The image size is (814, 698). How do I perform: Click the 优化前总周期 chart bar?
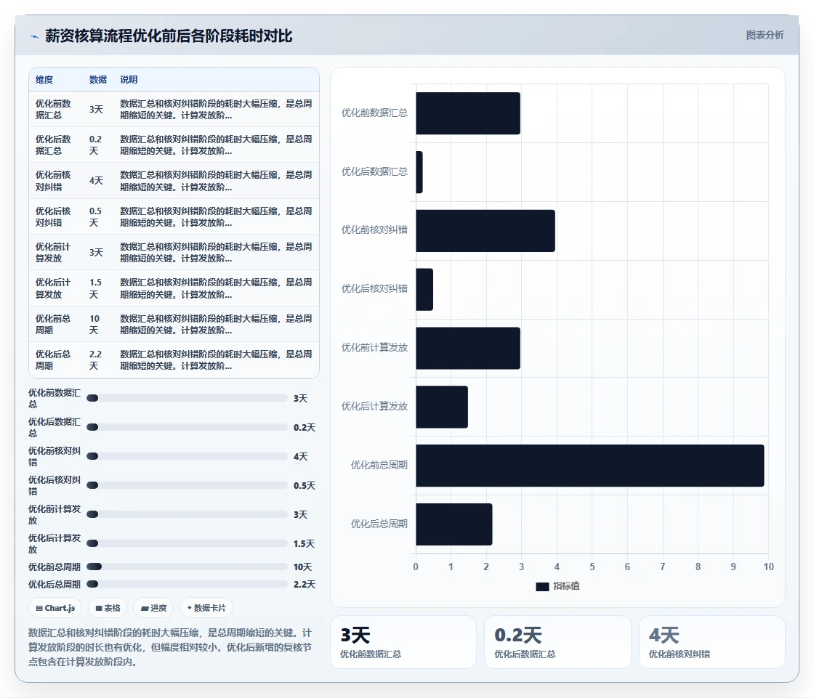click(589, 466)
